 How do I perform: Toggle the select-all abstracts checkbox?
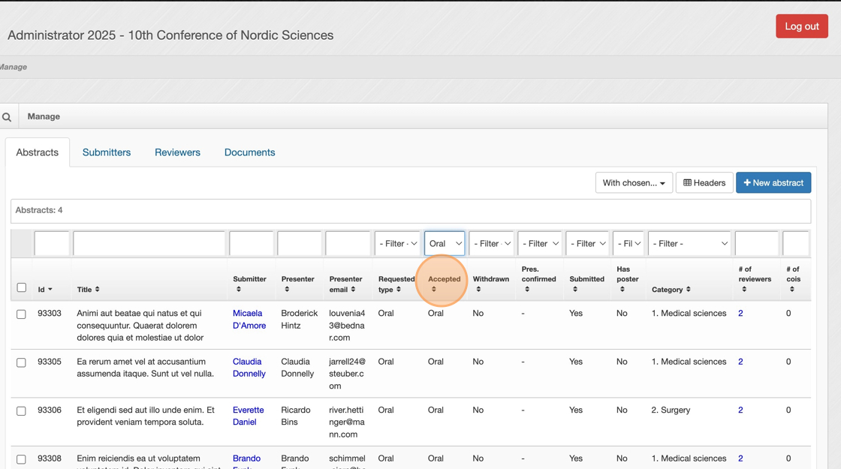(x=22, y=287)
